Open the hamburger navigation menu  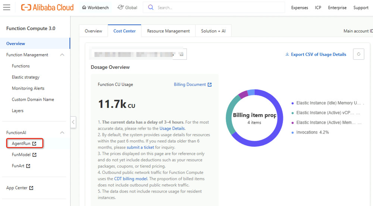pos(6,7)
